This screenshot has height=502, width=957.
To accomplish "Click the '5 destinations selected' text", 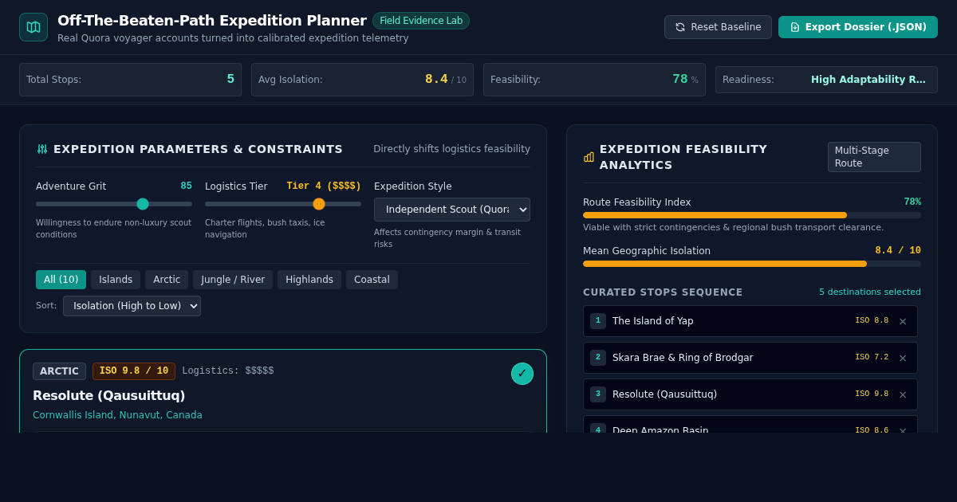I will 870,292.
